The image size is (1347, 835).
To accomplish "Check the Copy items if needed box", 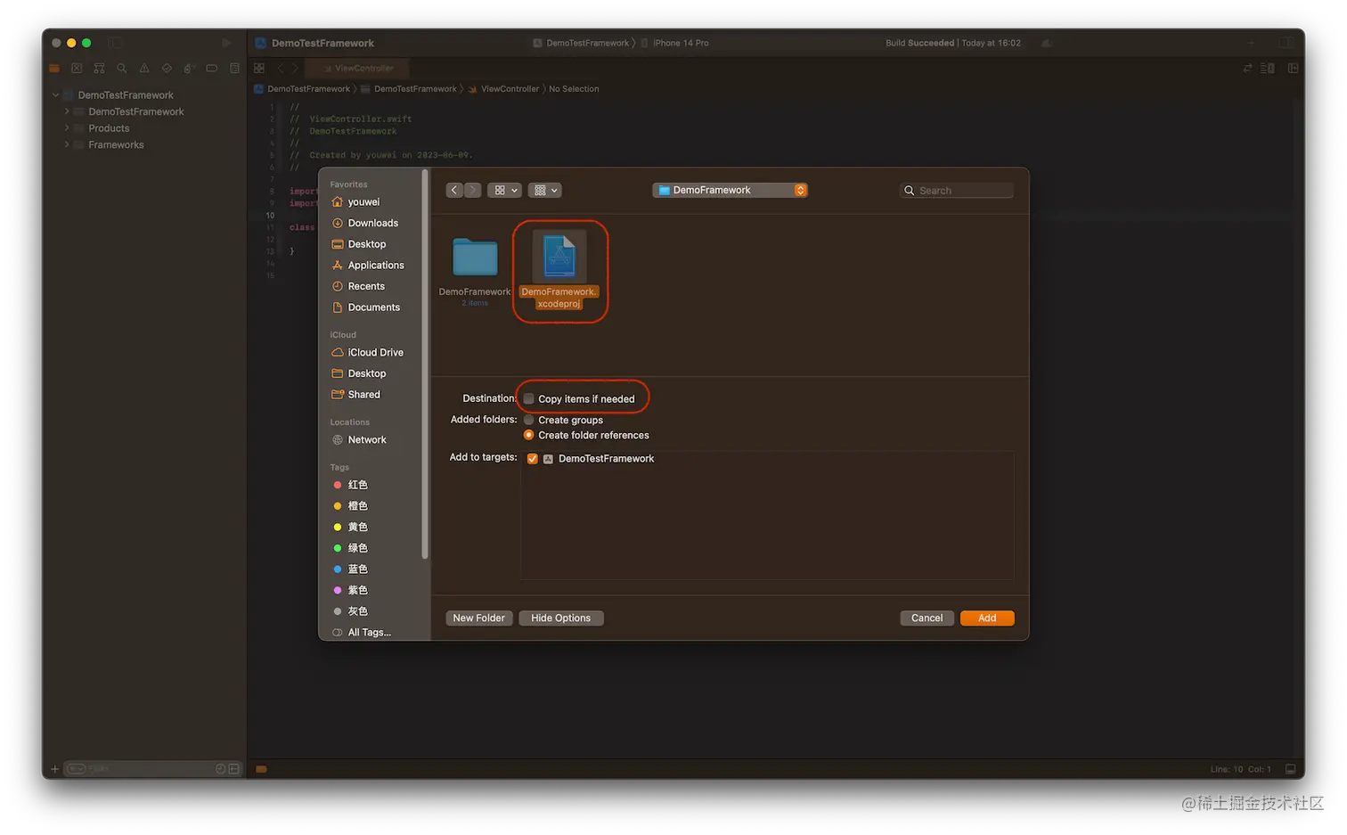I will (529, 398).
